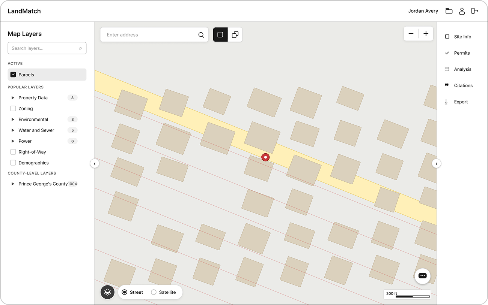
Task: Click the 200 ft scale bar
Action: pos(407,295)
